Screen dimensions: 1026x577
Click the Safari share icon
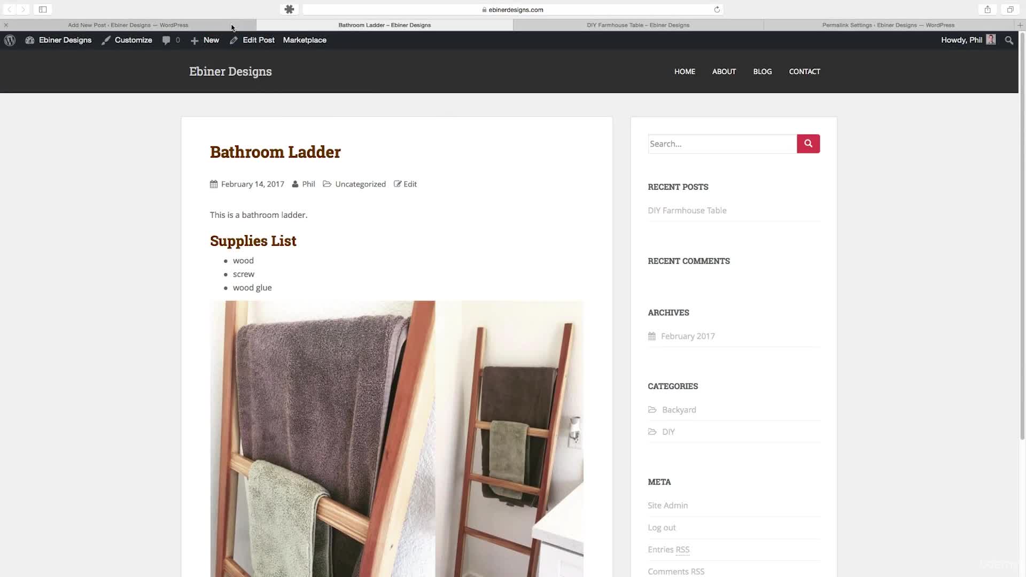coord(988,10)
